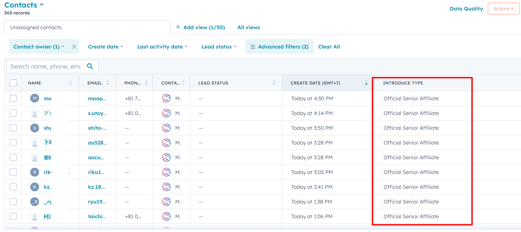The width and height of the screenshot is (521, 232).
Task: Select the Unassigned contacts tab
Action: pyautogui.click(x=36, y=28)
